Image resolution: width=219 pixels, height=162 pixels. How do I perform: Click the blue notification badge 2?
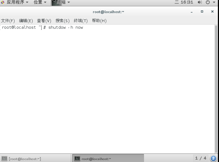tap(213, 158)
